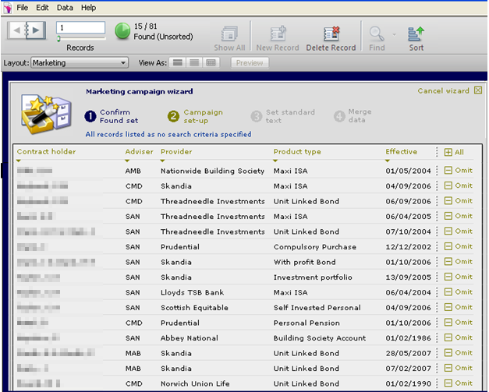The height and width of the screenshot is (392, 489).
Task: Click the Delete Record toolbar icon
Action: click(331, 34)
